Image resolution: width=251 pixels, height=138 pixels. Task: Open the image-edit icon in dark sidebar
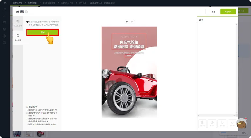point(5,22)
